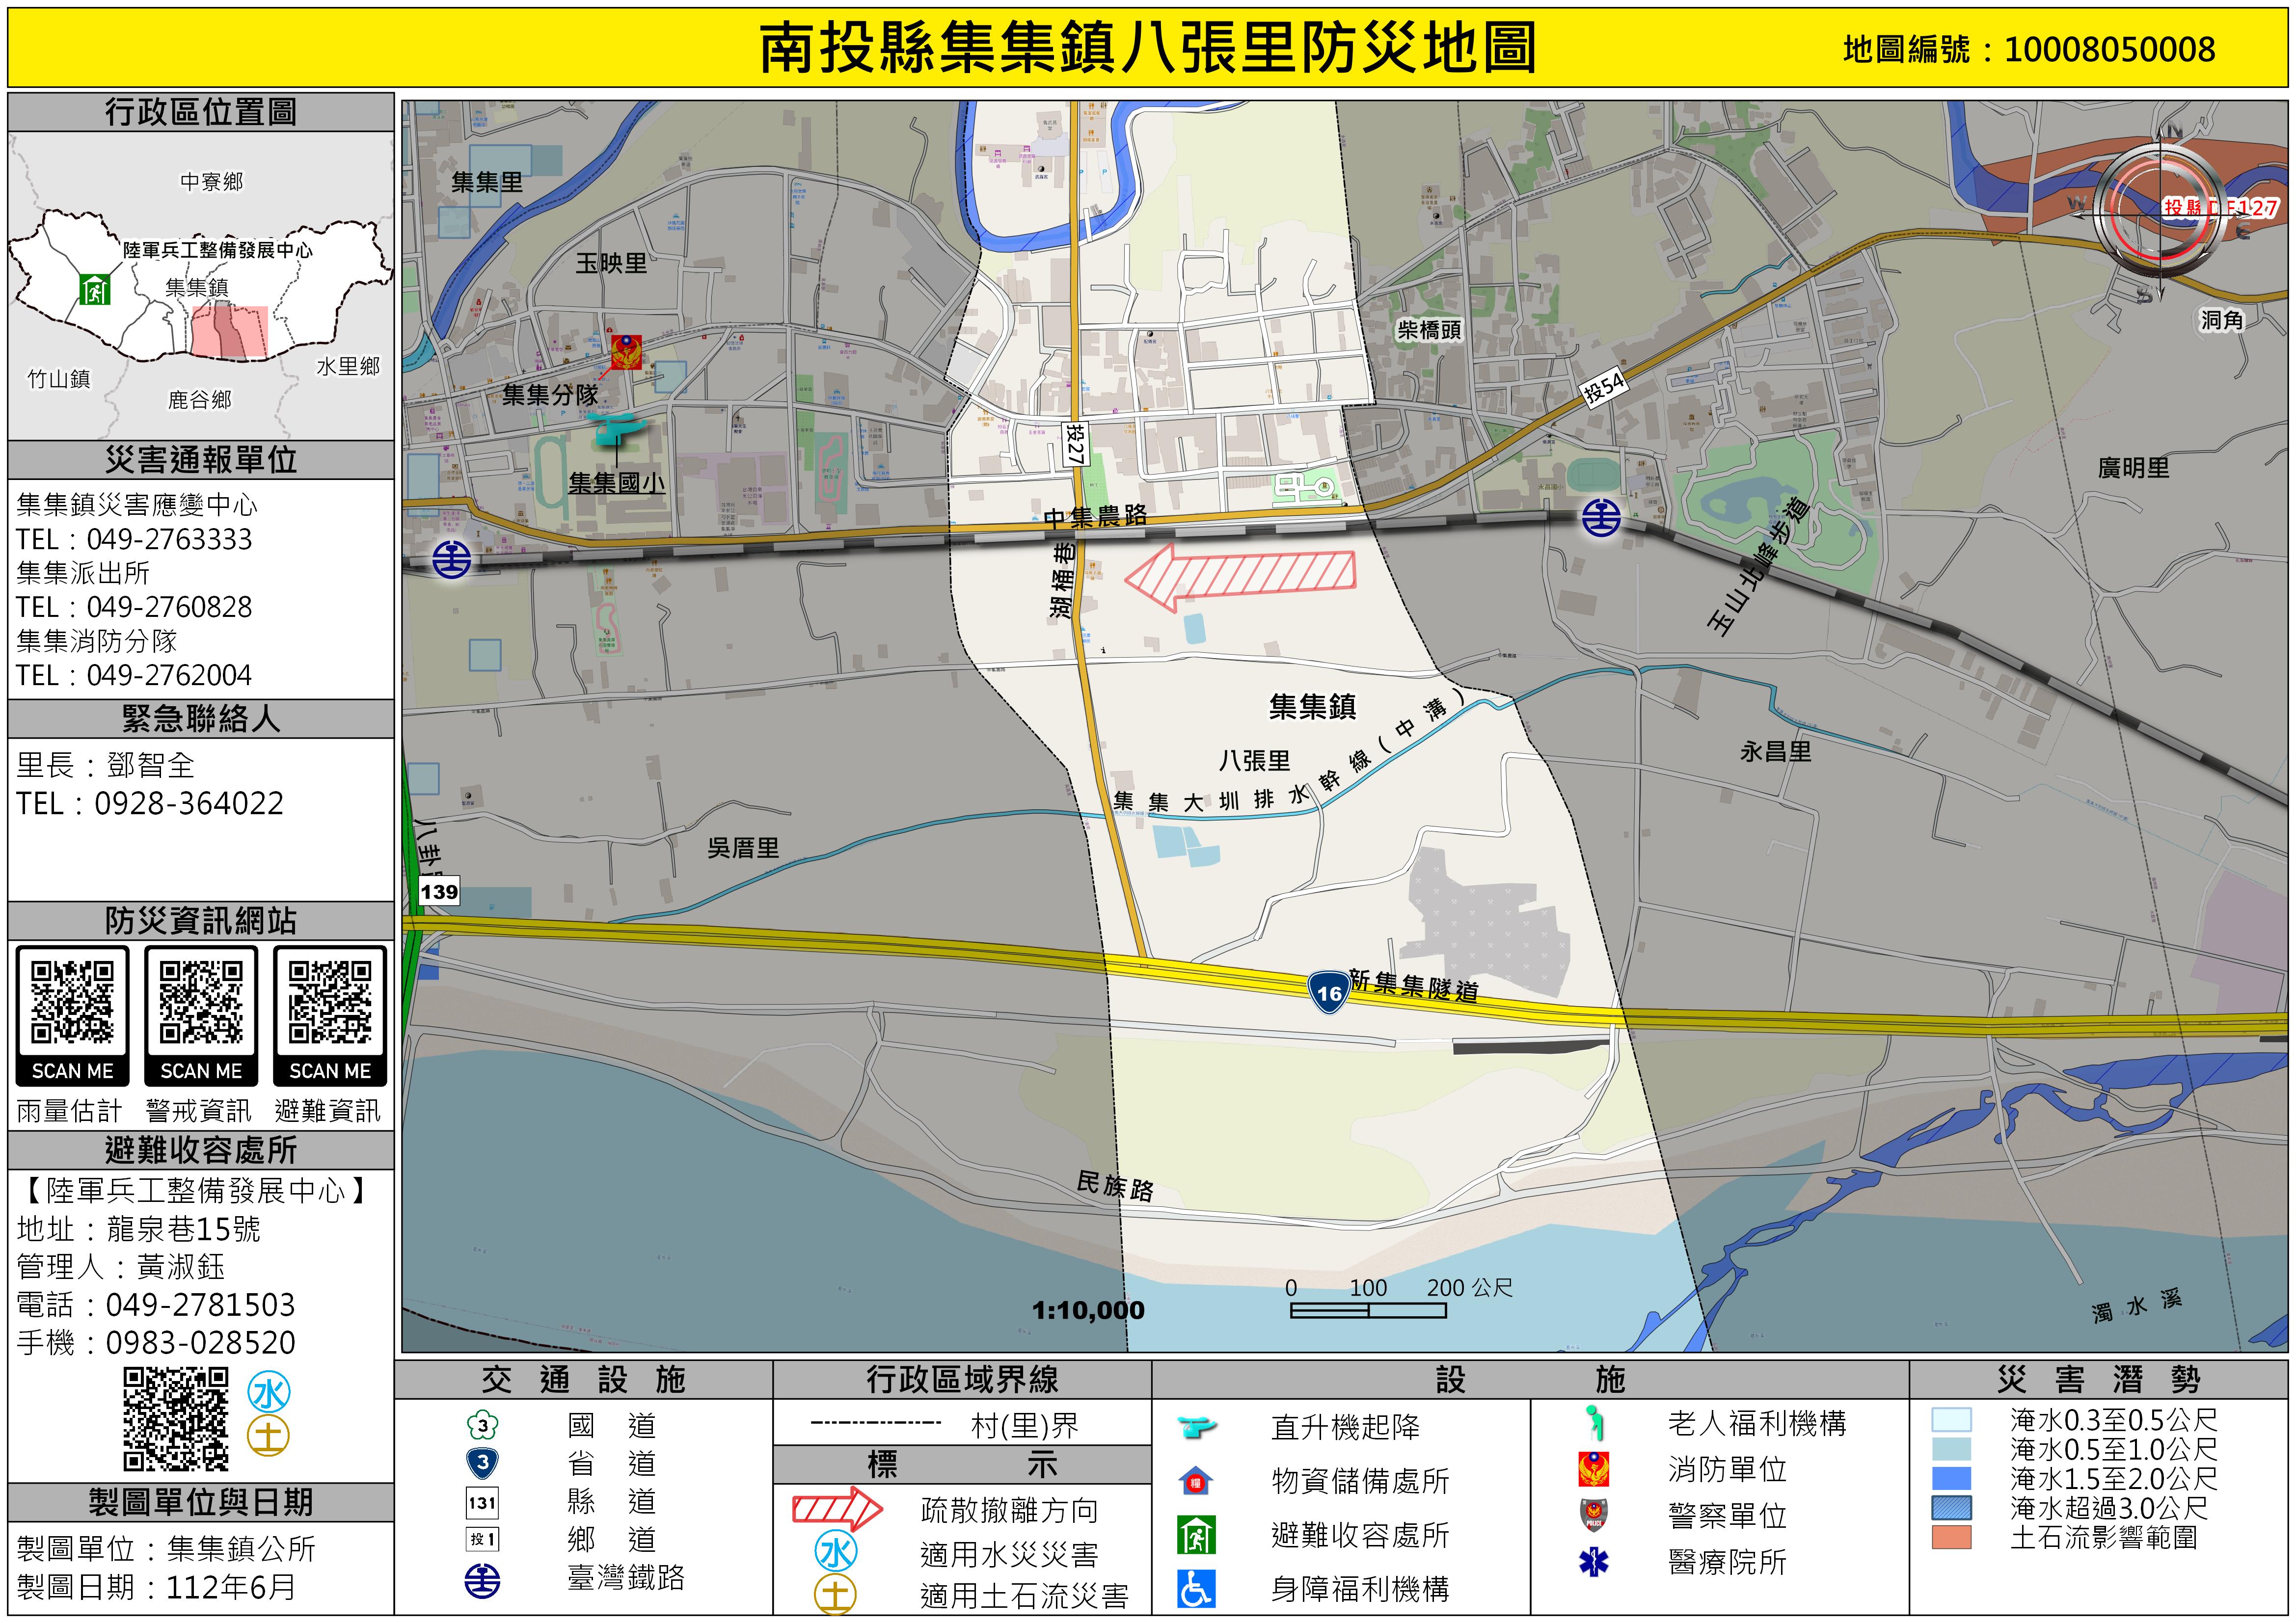2296x1623 pixels.
Task: Click the disability welfare institution legend icon
Action: pos(1196,1589)
